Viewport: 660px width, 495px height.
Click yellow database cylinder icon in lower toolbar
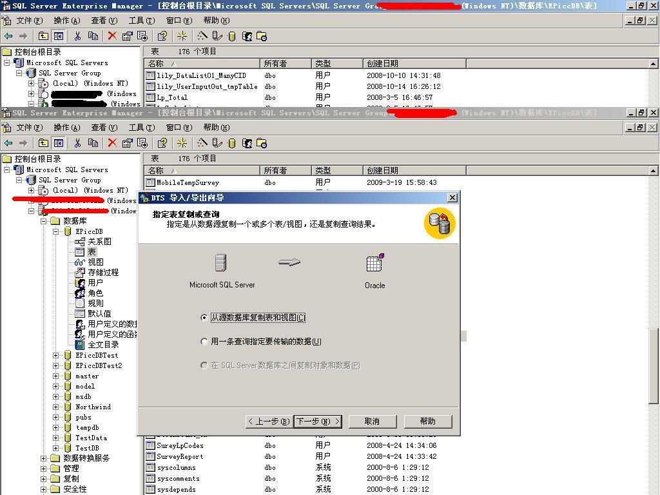tap(232, 143)
